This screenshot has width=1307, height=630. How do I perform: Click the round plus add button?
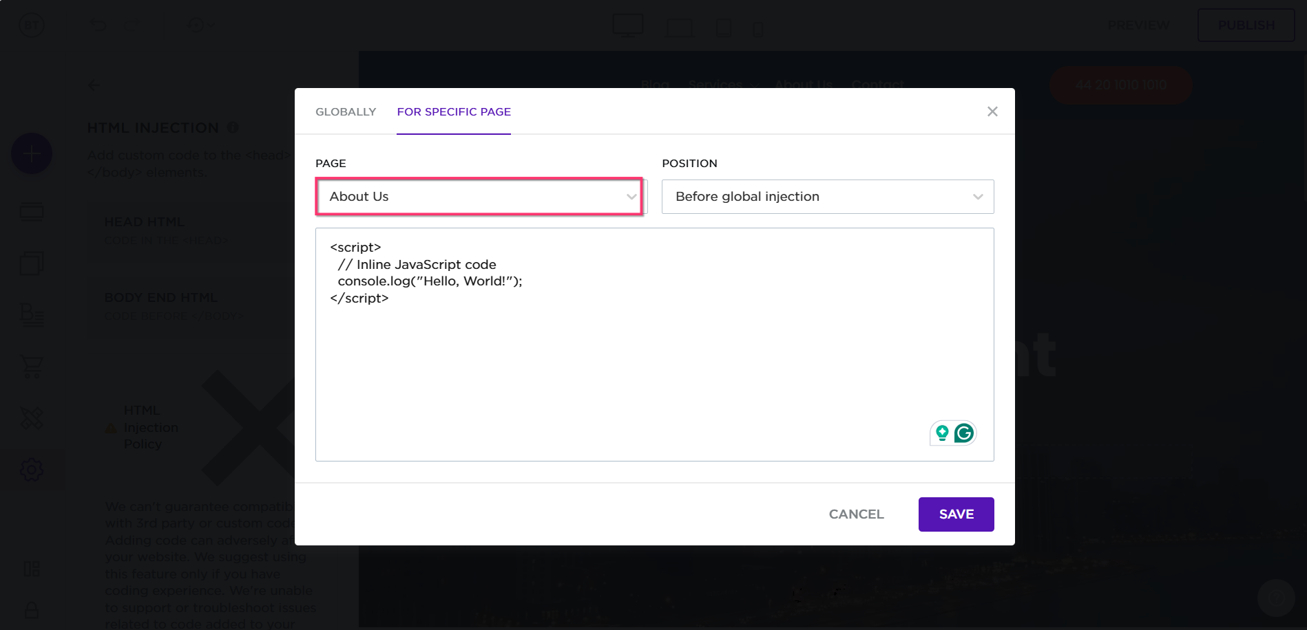click(x=32, y=153)
